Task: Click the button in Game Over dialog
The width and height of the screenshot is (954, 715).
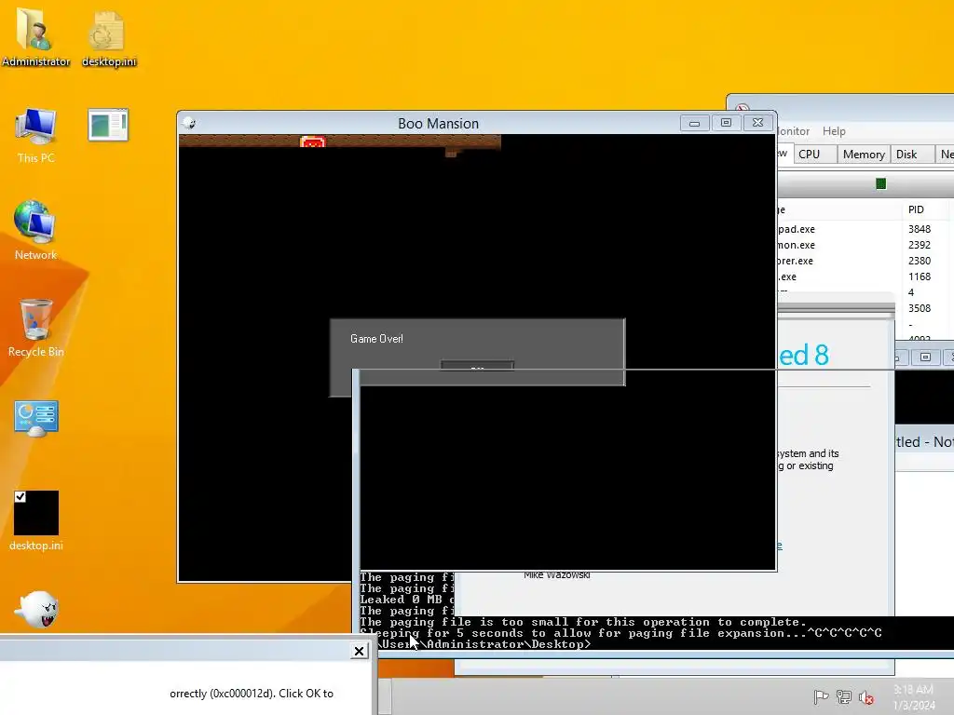Action: [477, 365]
